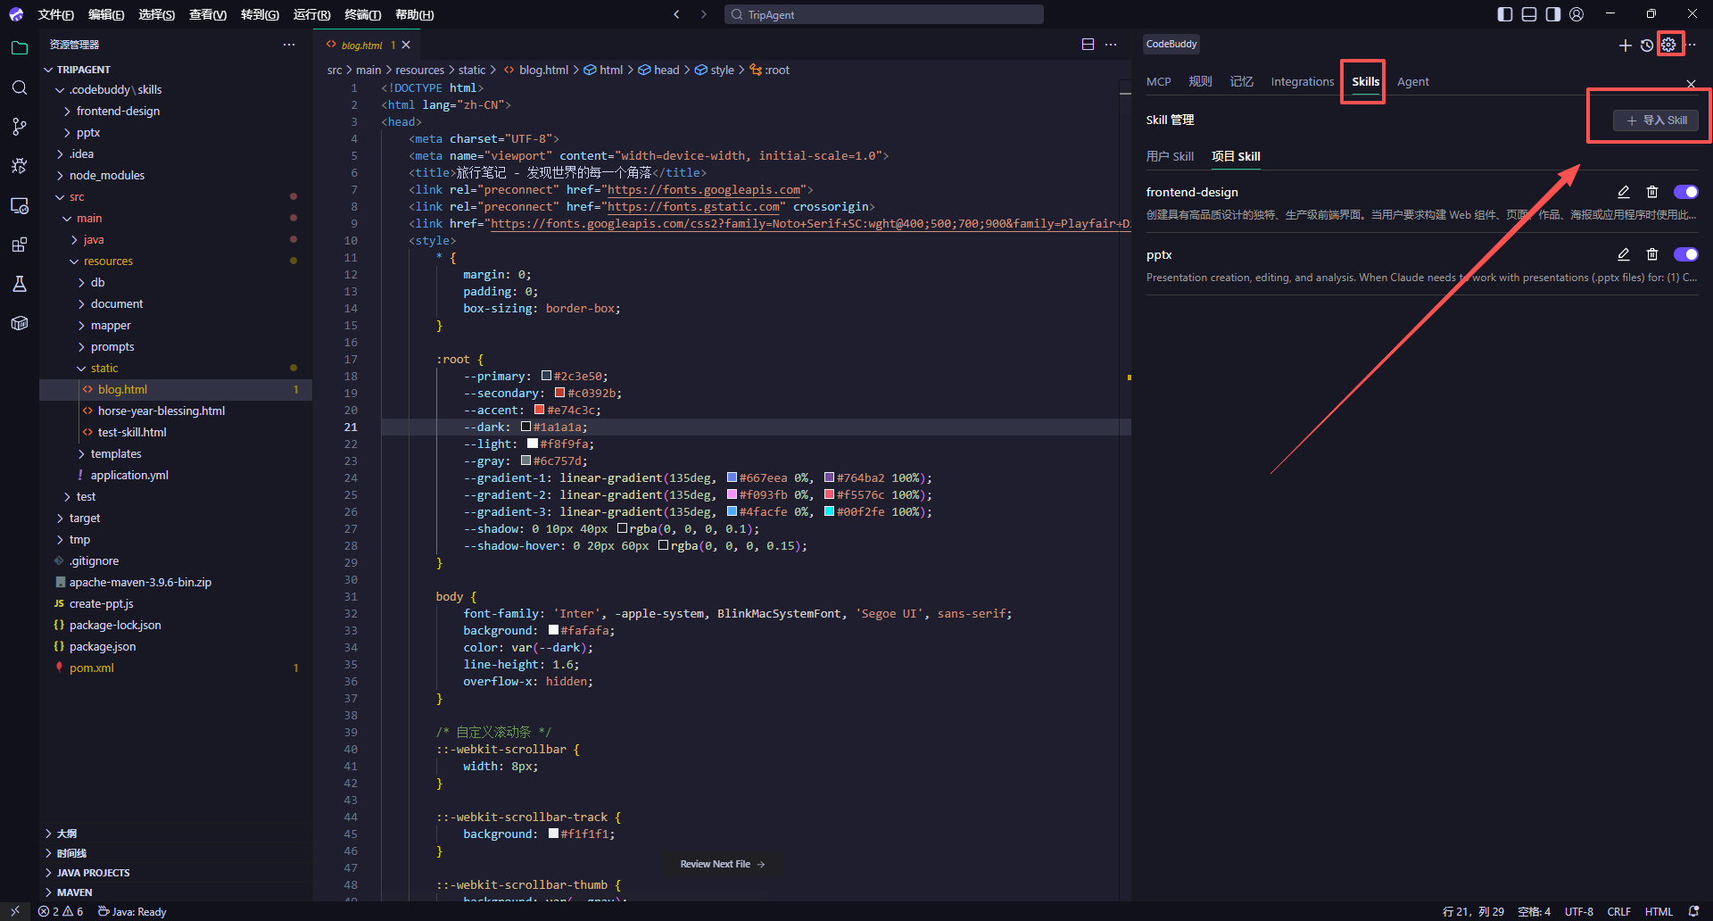Click Review Next File button
The height and width of the screenshot is (921, 1713).
pos(722,864)
